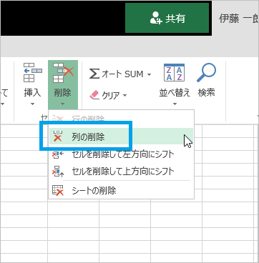Click the shift-up delete icon in menu
The width and height of the screenshot is (259, 263).
[58, 172]
